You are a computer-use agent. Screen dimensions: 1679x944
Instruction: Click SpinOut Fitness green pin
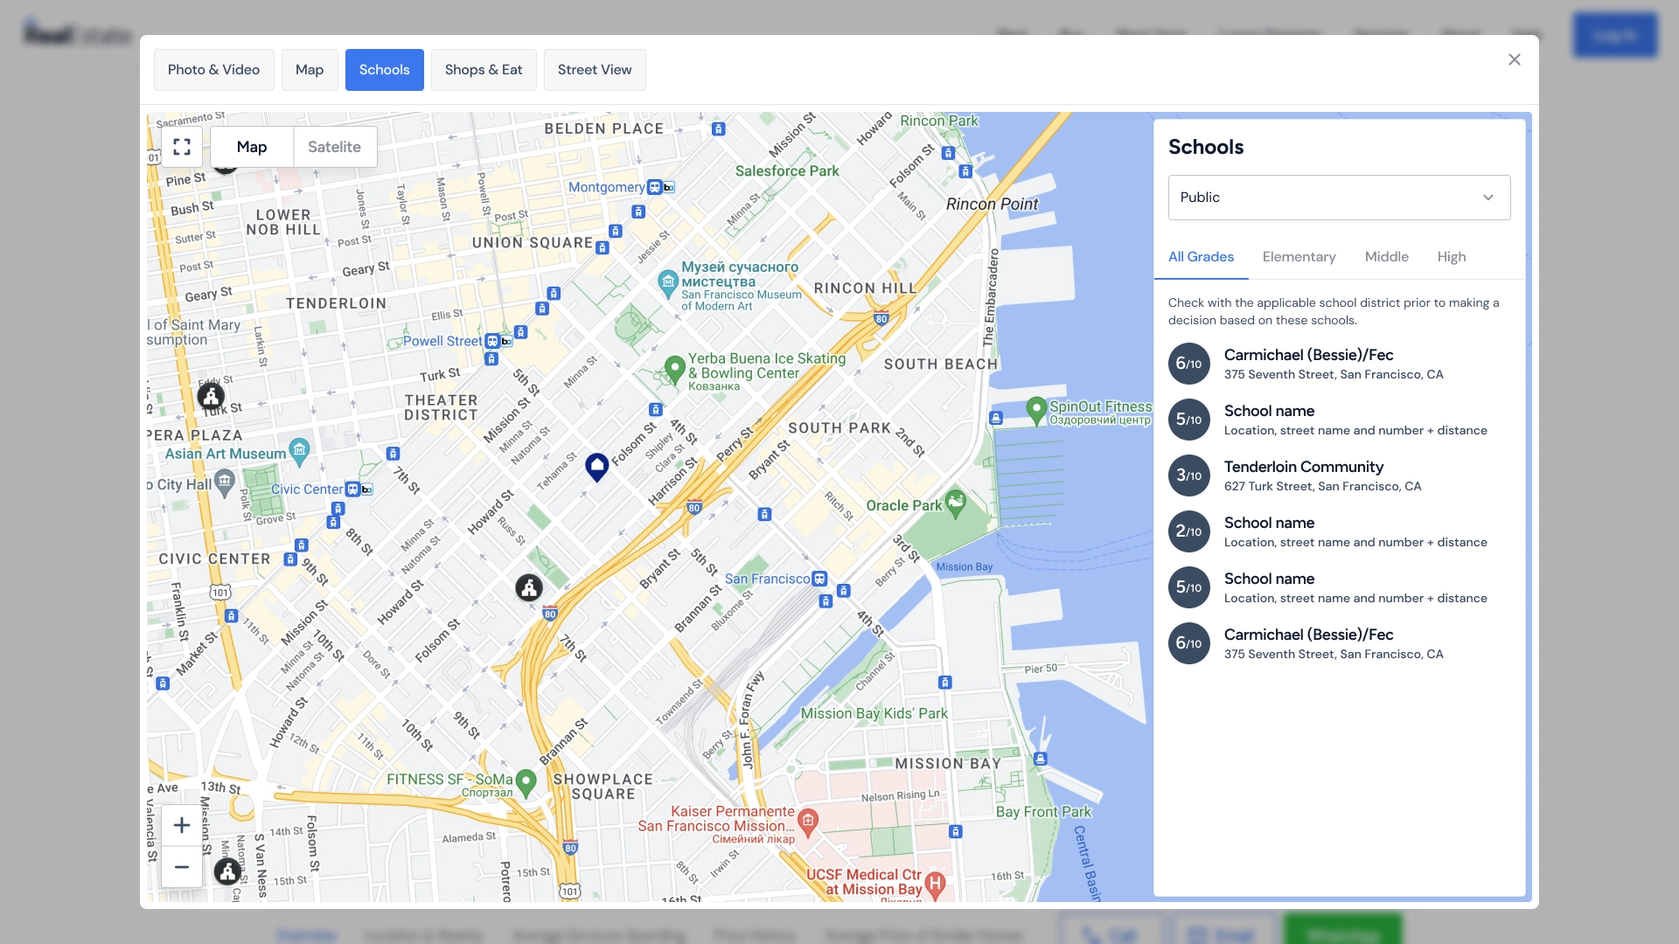point(1036,410)
